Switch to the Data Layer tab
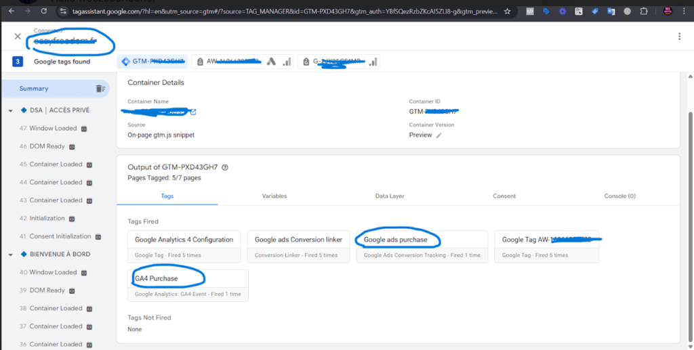Viewport: 694px width, 350px height. [x=390, y=196]
